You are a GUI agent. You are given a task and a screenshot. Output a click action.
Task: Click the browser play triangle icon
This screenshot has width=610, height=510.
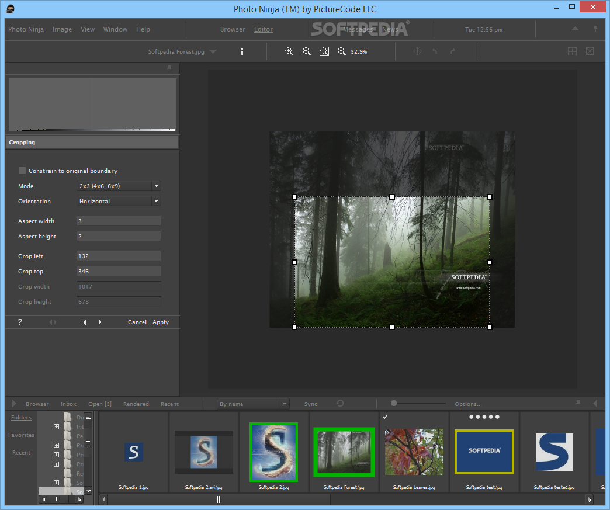[x=14, y=404]
